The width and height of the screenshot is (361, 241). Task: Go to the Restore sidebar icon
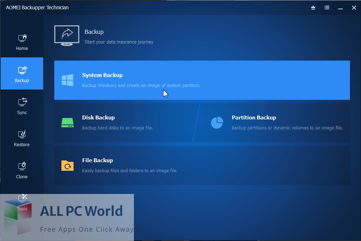coord(22,134)
